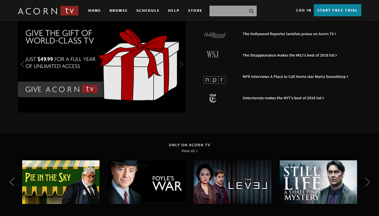Screen dimensions: 379x216
Task: Open the Browse menu item
Action: [119, 11]
